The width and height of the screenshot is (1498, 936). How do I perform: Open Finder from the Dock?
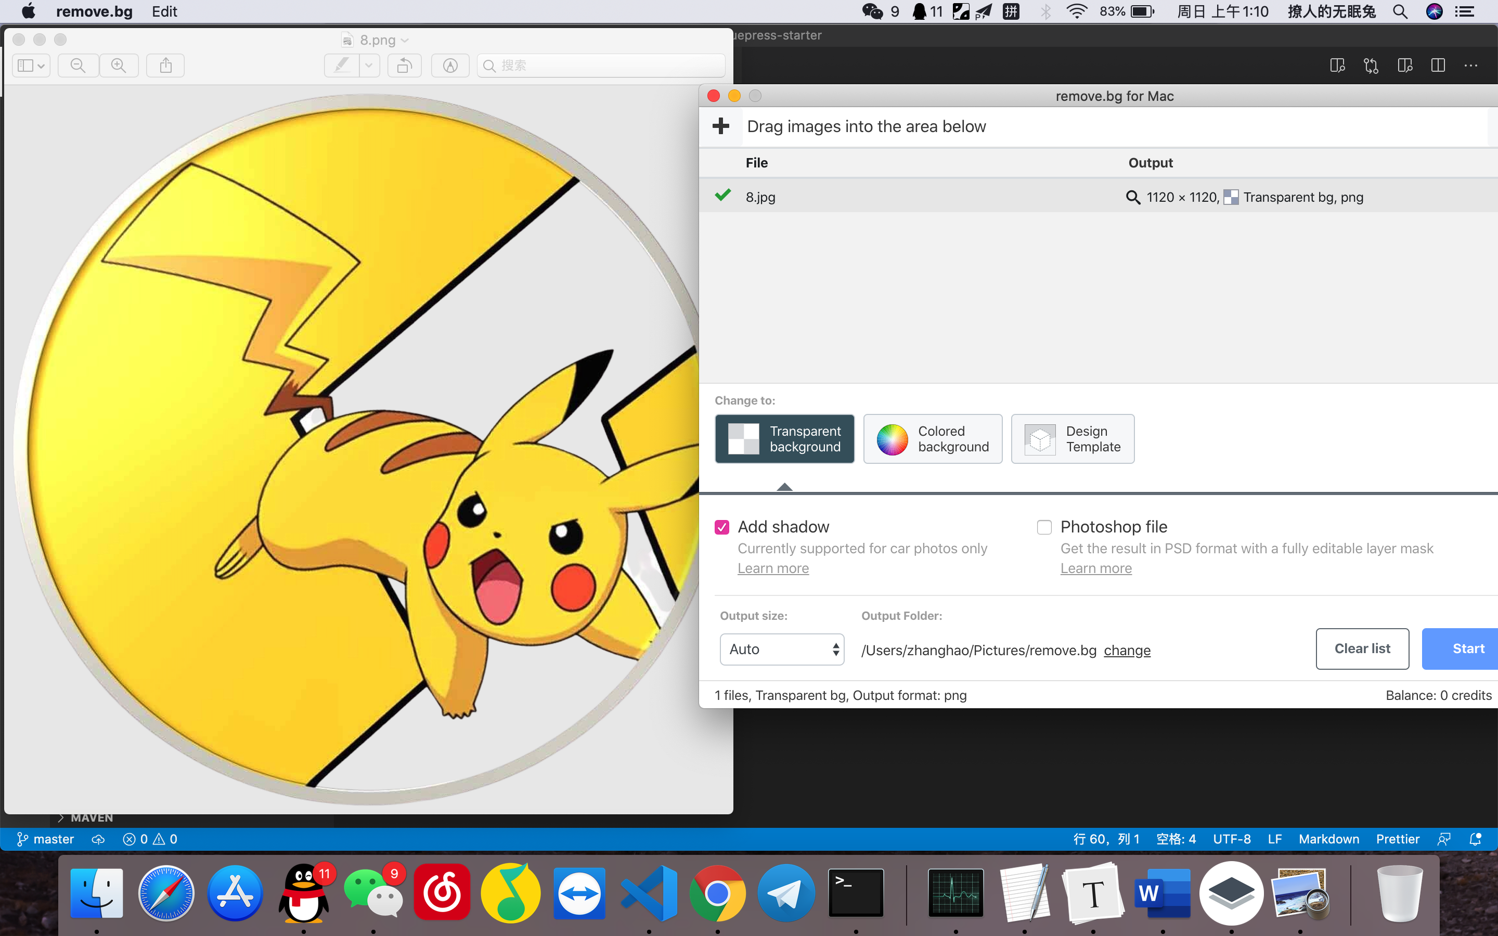coord(97,893)
